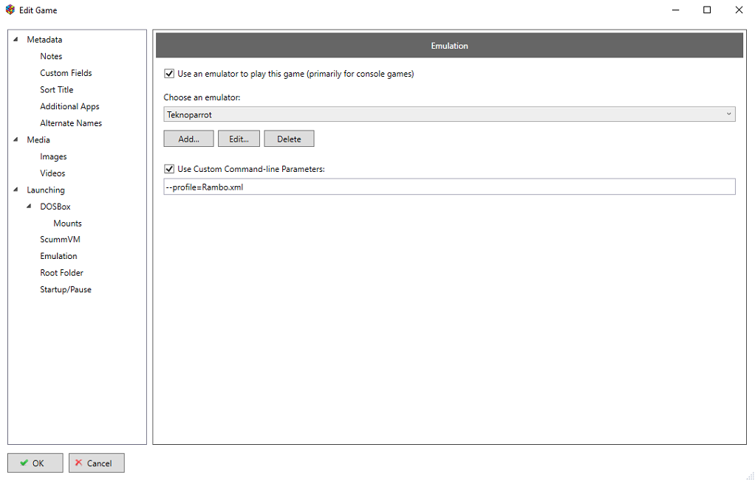Confirm changes with the OK button
The image size is (755, 481).
click(35, 463)
